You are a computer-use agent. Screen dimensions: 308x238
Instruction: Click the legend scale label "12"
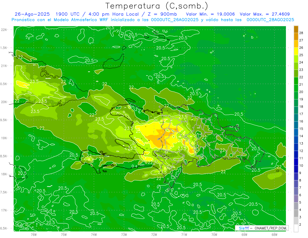(x=301, y=151)
